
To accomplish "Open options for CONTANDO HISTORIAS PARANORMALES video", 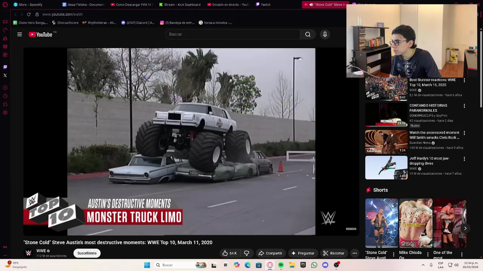I will 464,106.
